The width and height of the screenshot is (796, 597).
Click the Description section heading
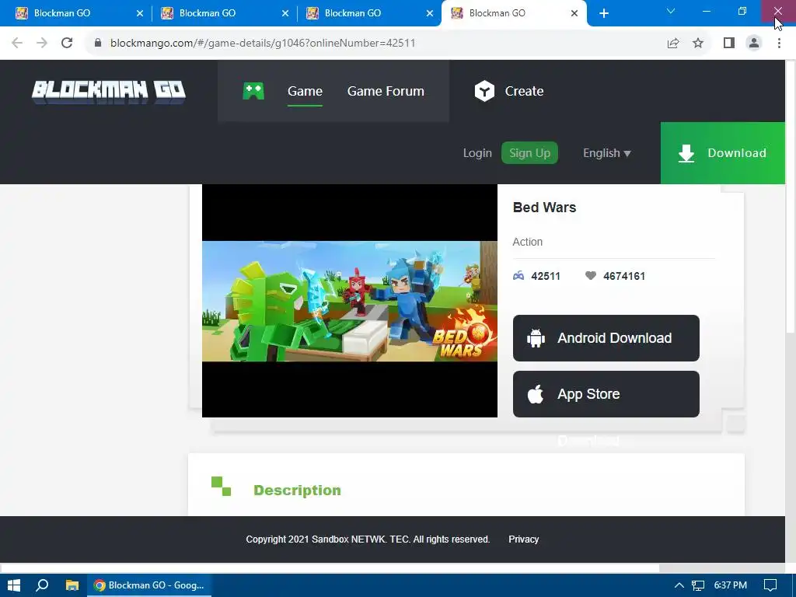click(x=297, y=490)
